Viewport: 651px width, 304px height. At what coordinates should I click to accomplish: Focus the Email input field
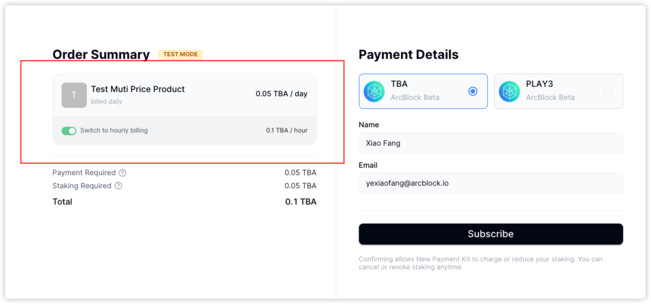tap(490, 183)
